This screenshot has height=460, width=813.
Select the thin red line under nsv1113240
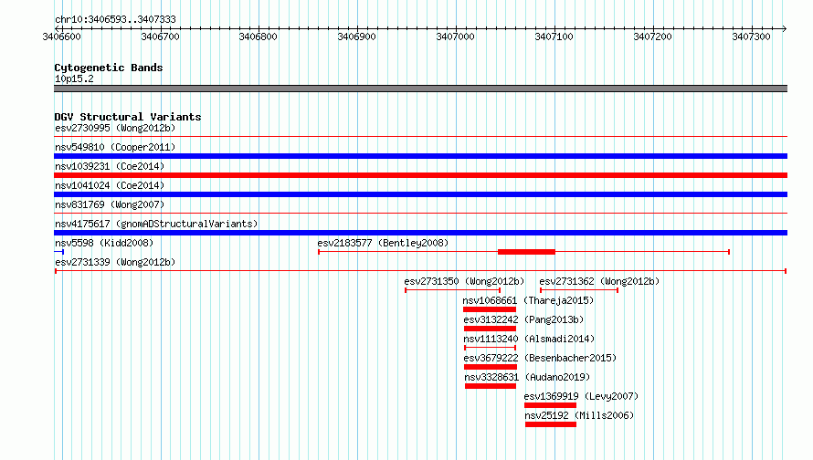tap(490, 348)
